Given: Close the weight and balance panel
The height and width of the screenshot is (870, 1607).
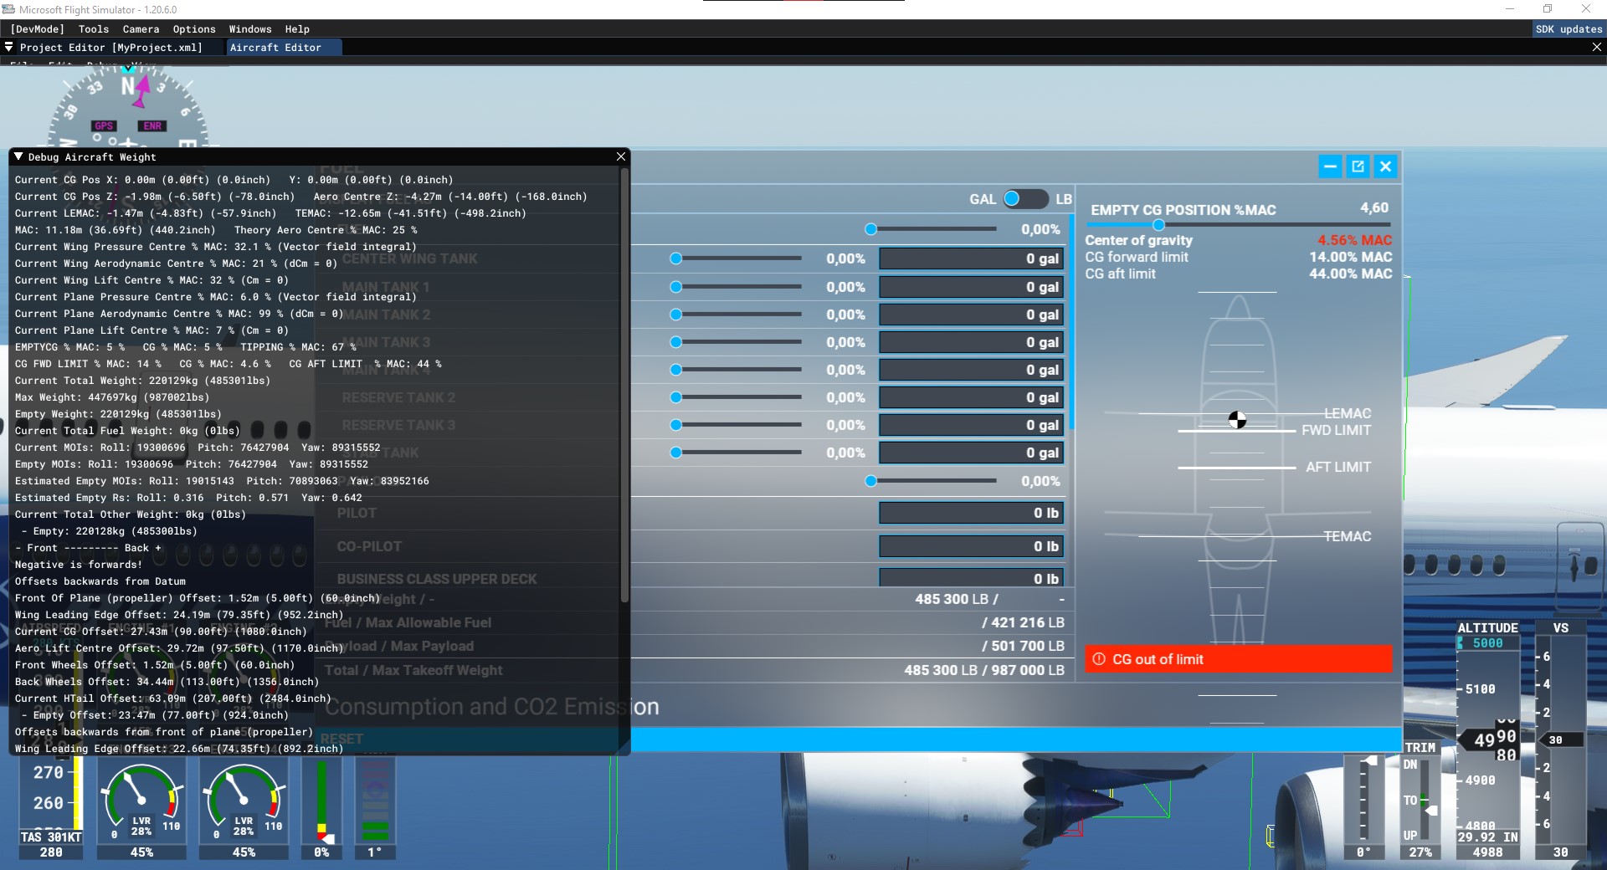Looking at the screenshot, I should (x=1385, y=166).
